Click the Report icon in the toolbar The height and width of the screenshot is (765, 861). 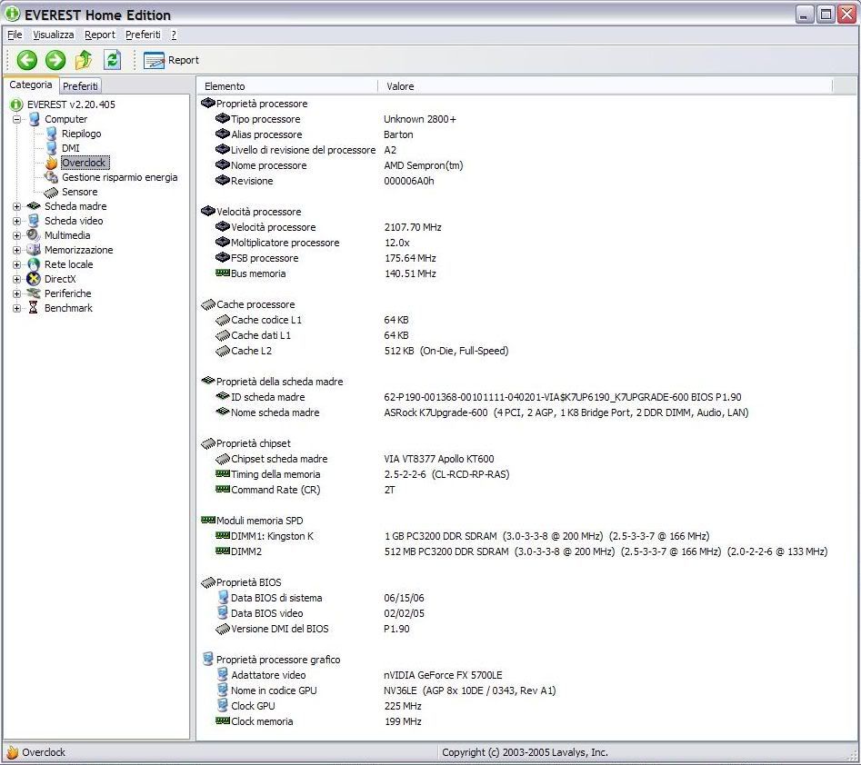tap(154, 60)
